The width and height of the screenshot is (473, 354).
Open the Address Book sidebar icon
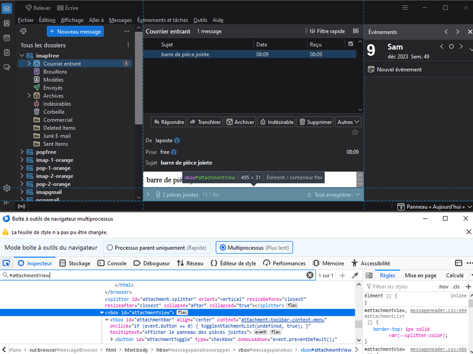tap(7, 23)
